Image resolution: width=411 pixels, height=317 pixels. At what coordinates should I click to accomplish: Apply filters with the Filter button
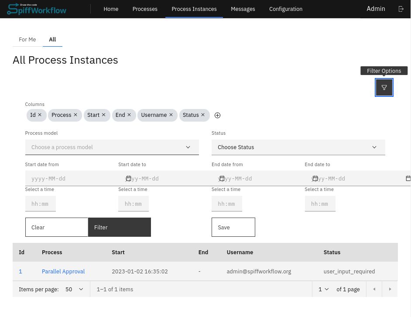coord(119,227)
